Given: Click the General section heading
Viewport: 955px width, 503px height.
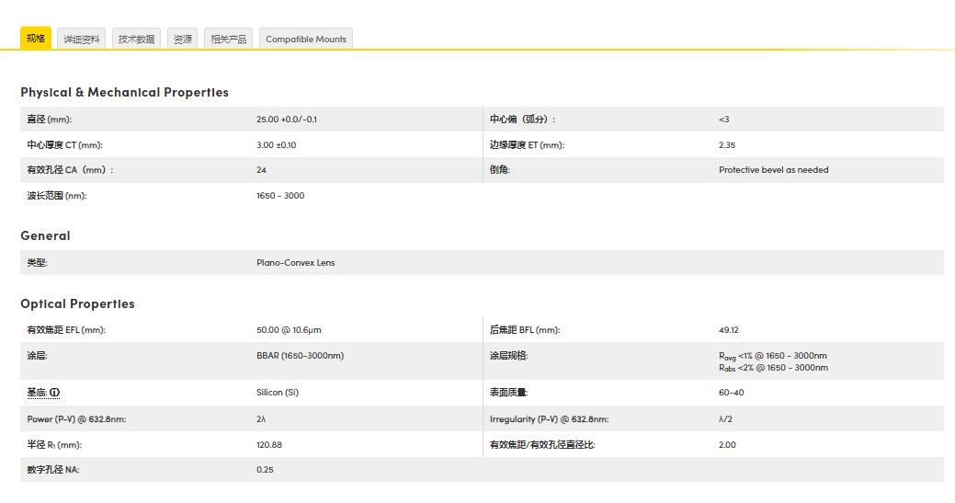Looking at the screenshot, I should 45,235.
